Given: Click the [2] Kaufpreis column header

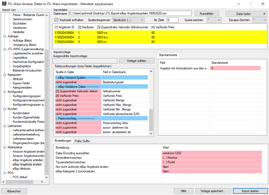Looking at the screenshot, I should point(86,27).
